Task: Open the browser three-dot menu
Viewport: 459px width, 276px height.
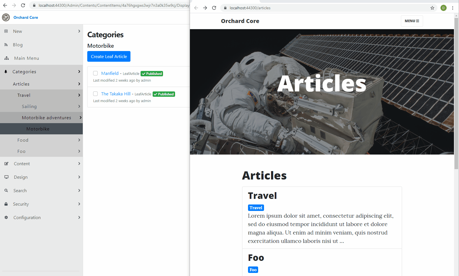Action: pyautogui.click(x=453, y=8)
